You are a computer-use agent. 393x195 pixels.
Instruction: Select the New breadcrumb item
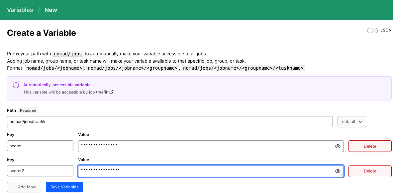(x=51, y=10)
